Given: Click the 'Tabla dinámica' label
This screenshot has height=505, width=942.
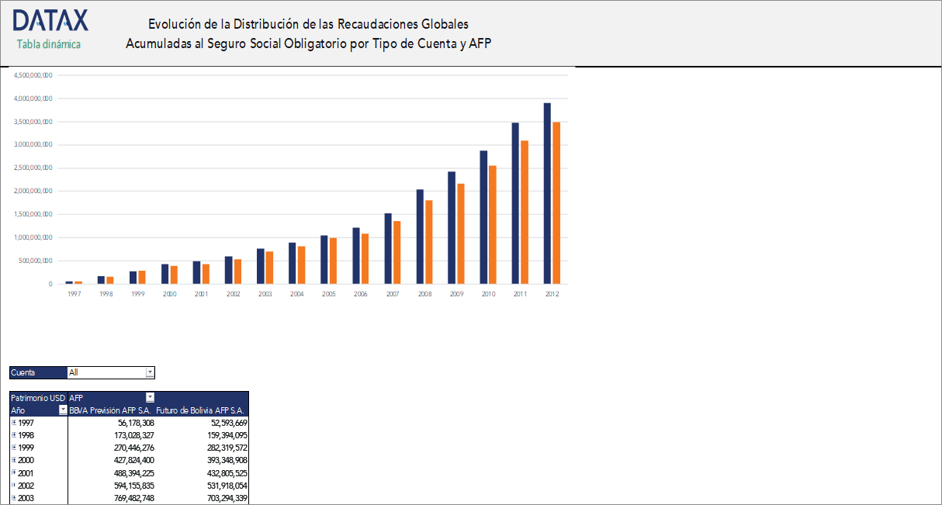Looking at the screenshot, I should [47, 45].
